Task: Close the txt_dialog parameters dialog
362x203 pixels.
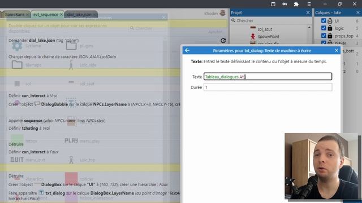Action: 337,50
